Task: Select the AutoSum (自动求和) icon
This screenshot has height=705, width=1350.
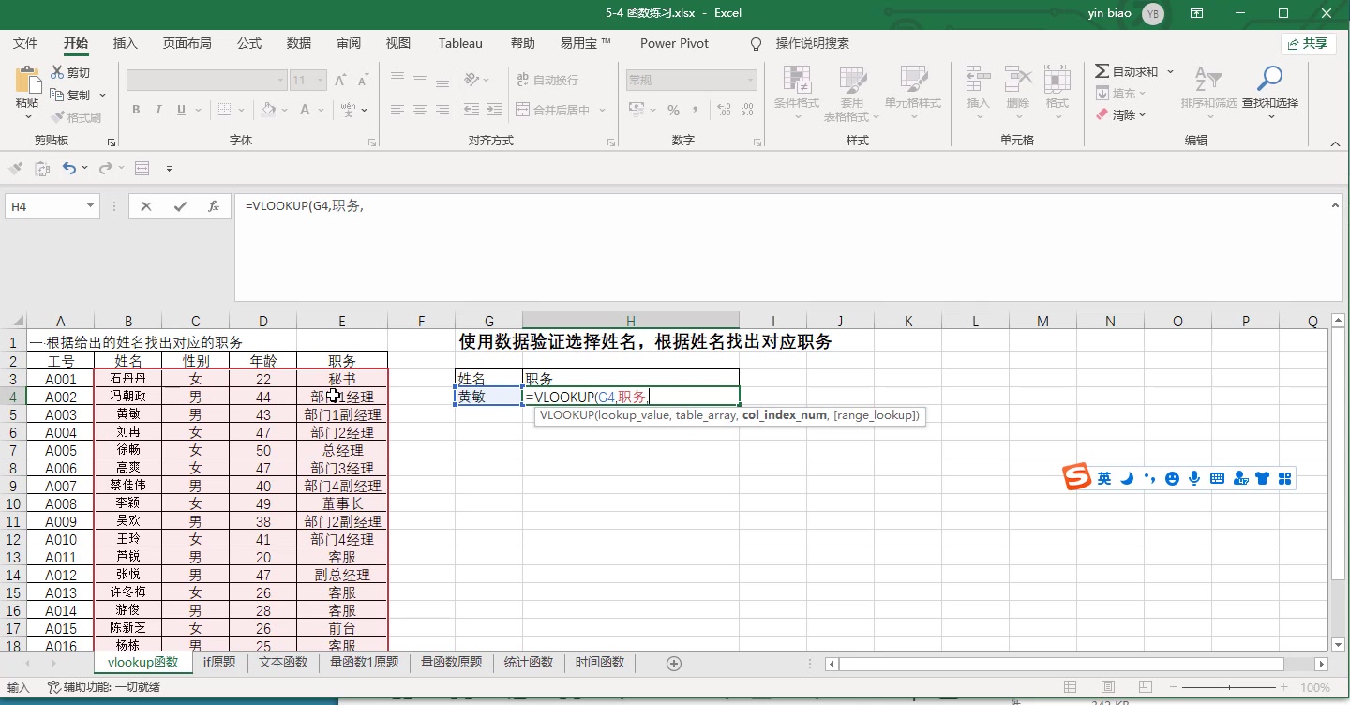Action: [1129, 70]
